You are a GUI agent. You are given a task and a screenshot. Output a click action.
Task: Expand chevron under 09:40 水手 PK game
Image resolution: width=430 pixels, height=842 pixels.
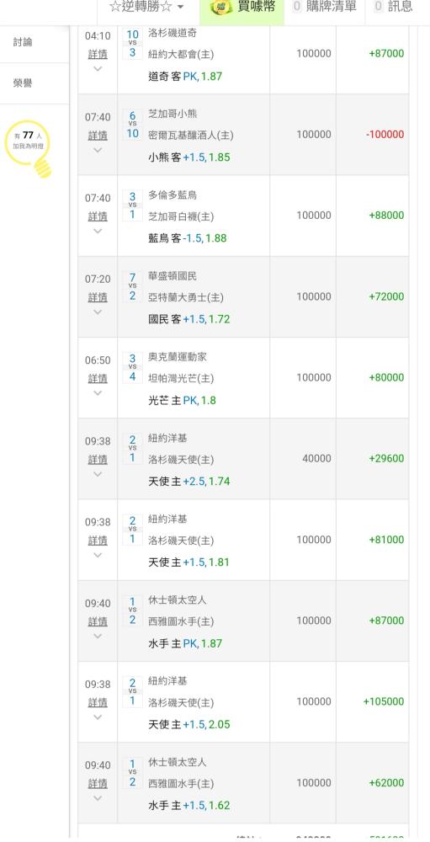click(98, 636)
